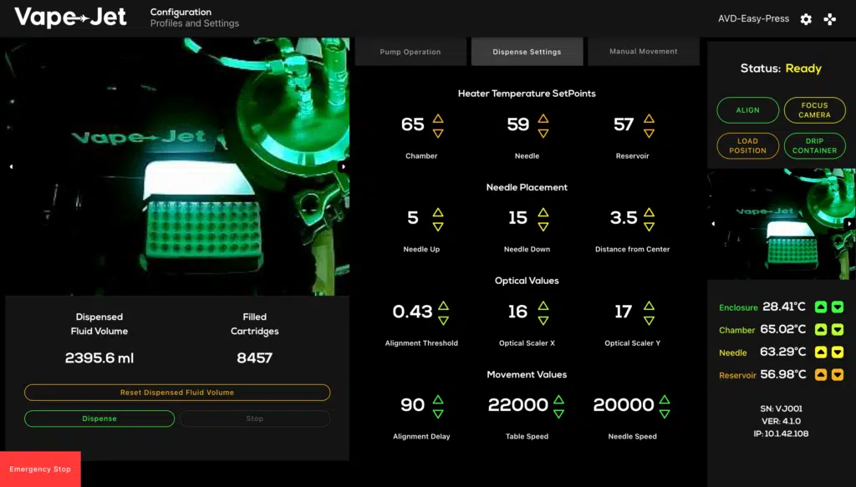Image resolution: width=856 pixels, height=487 pixels.
Task: Open settings gear icon in header
Action: point(806,19)
